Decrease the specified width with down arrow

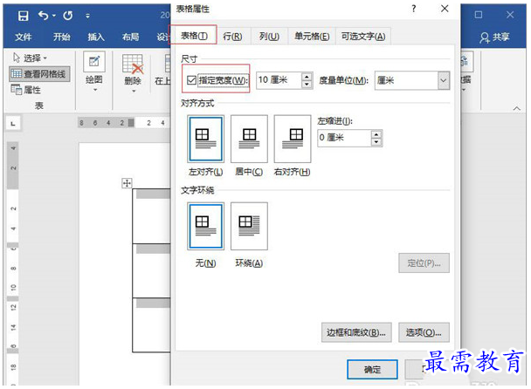(x=307, y=85)
